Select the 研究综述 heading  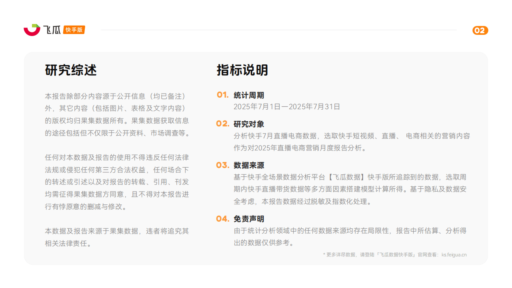(71, 70)
